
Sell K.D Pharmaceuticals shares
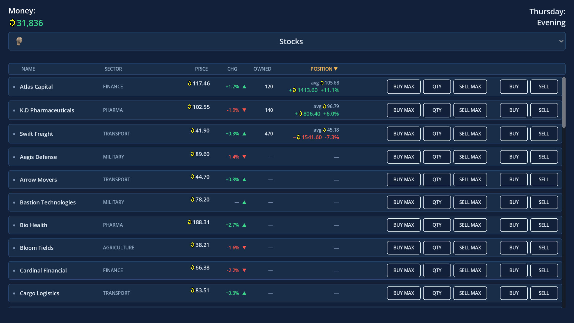pos(544,110)
